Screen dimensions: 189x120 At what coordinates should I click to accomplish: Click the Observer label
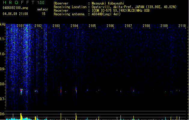61,3
